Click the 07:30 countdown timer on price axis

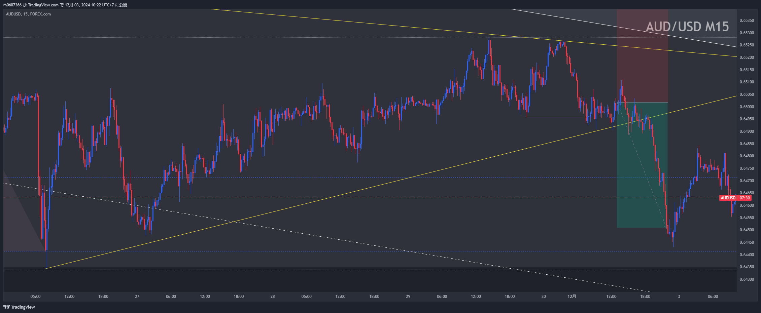point(744,198)
